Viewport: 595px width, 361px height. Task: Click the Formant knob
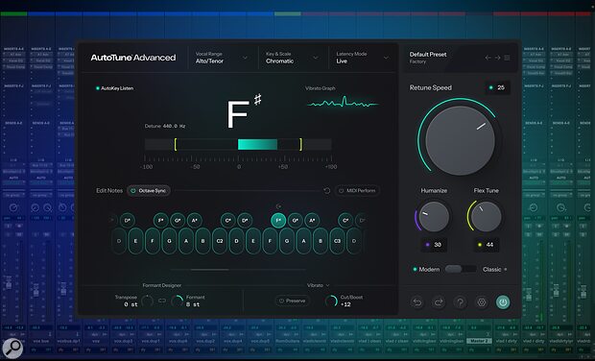point(178,301)
